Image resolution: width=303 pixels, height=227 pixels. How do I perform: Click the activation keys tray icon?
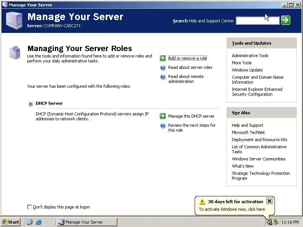269,222
